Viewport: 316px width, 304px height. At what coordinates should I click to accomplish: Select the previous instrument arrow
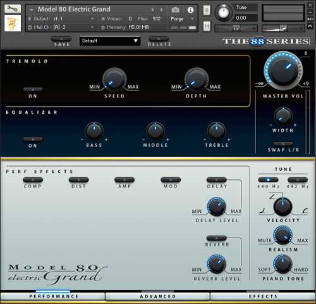pyautogui.click(x=152, y=9)
